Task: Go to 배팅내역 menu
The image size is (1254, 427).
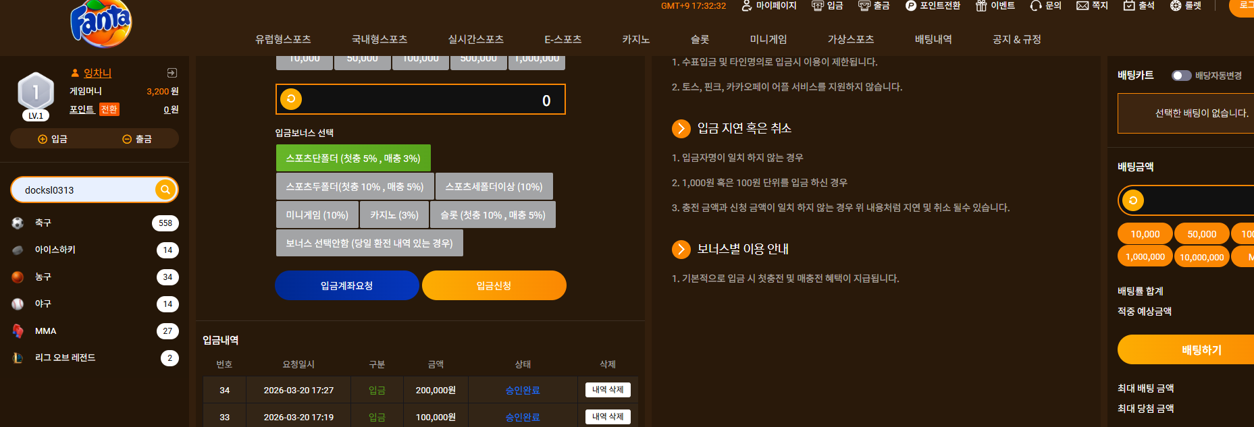Action: point(933,39)
